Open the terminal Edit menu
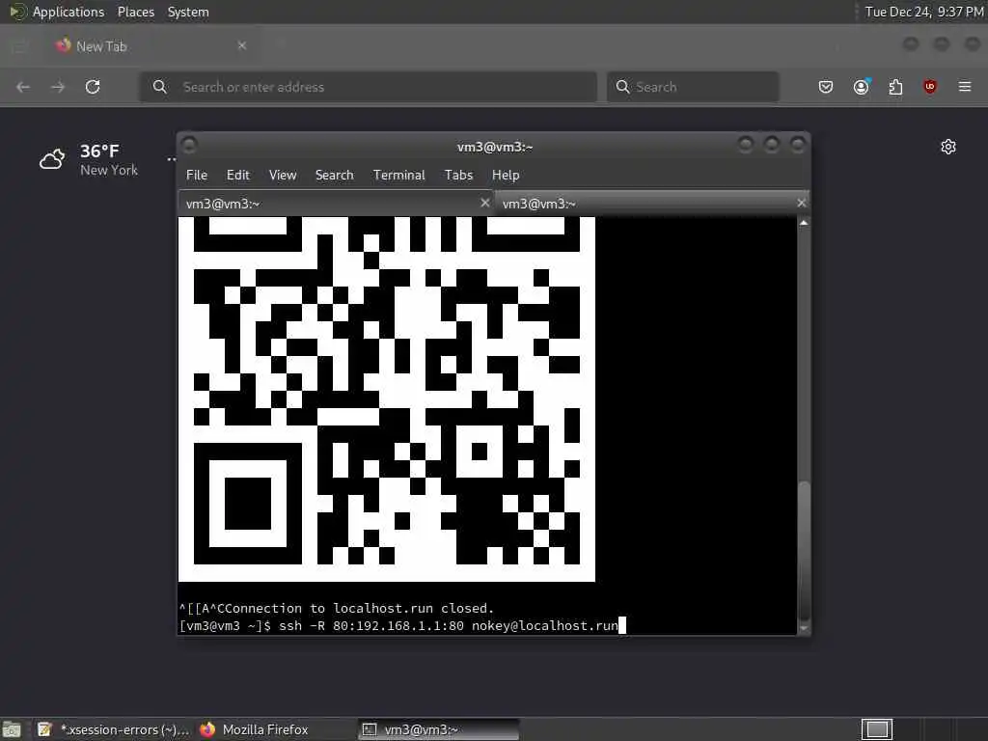This screenshot has width=988, height=741. pyautogui.click(x=238, y=176)
